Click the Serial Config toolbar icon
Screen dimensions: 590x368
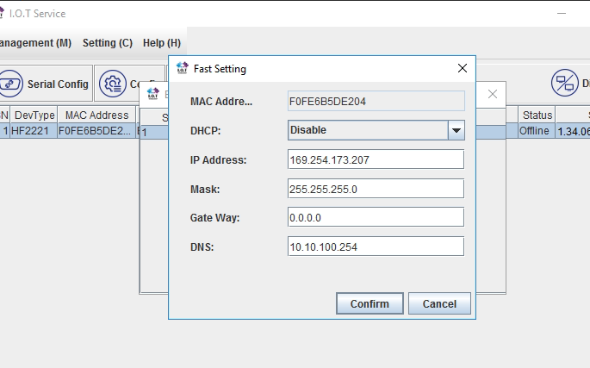[x=10, y=84]
